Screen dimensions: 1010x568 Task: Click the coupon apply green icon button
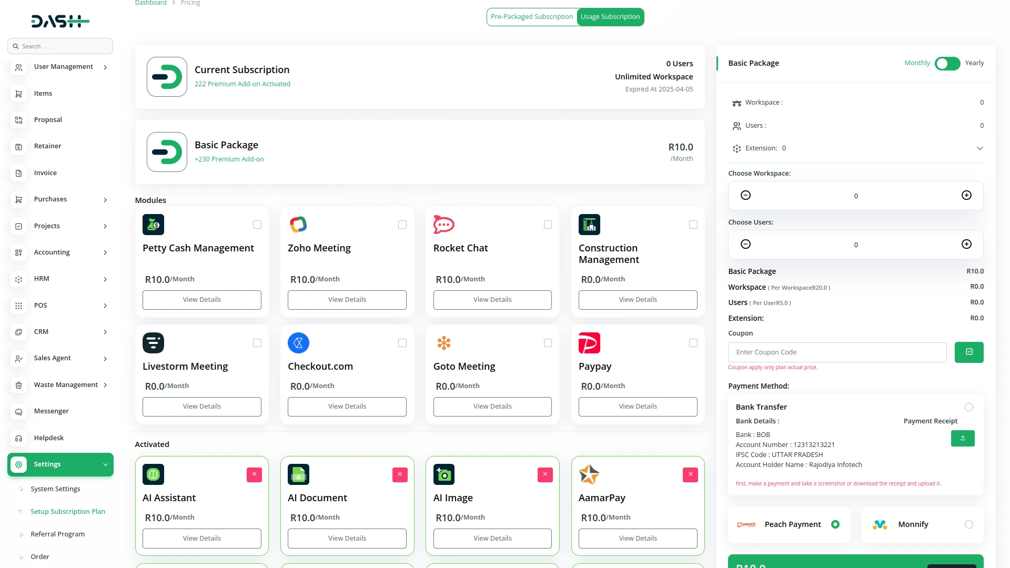[968, 352]
